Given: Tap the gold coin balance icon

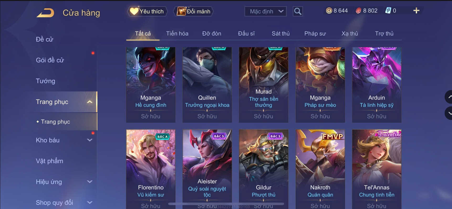Looking at the screenshot, I should click(329, 10).
